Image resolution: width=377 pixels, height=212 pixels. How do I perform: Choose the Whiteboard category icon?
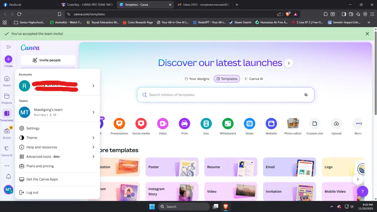[228, 124]
